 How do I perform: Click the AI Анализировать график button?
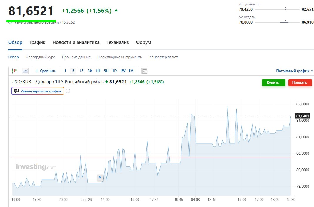(38, 91)
